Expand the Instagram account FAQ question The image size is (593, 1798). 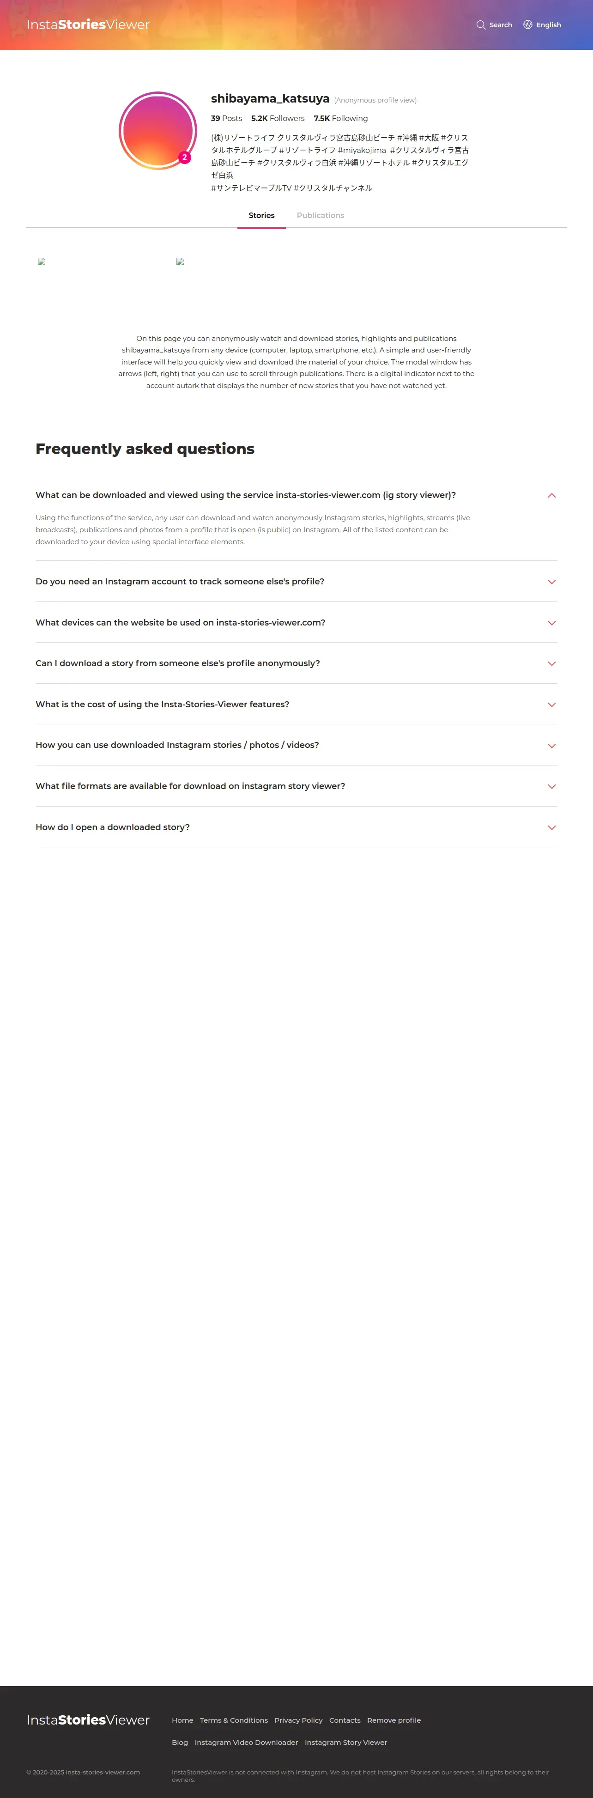coord(180,582)
